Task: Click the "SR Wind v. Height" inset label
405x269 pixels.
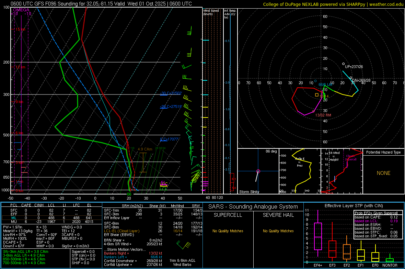Action: (x=334, y=156)
